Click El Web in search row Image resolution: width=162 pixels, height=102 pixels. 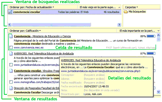tap(84, 12)
